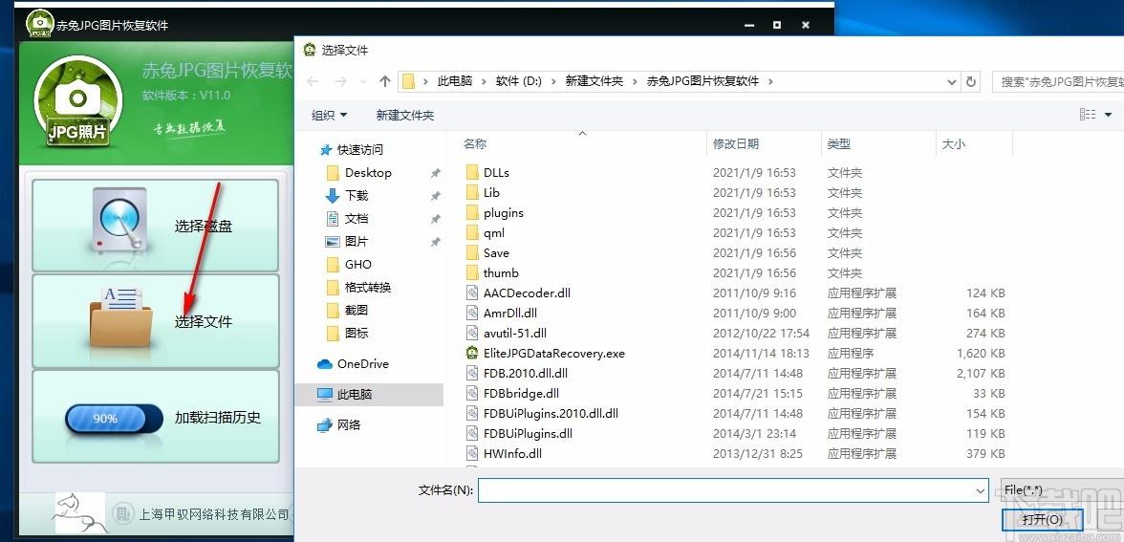Click 此电脑 breadcrumb in address bar
The image size is (1124, 542).
pos(455,82)
